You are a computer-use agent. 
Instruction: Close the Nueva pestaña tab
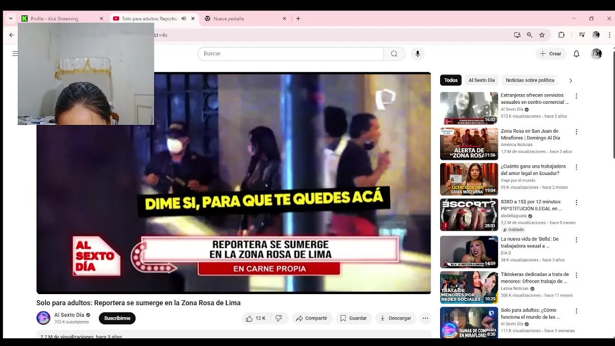tap(284, 19)
